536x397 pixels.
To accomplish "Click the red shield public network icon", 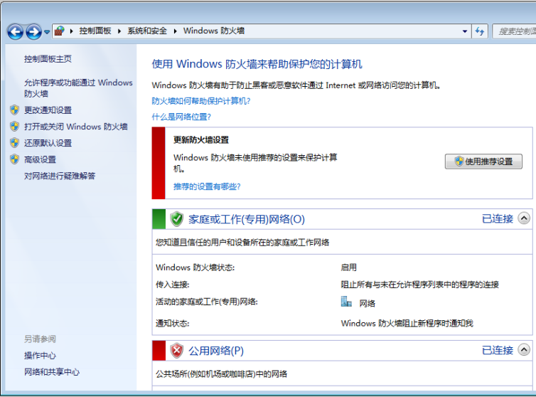I will (177, 350).
